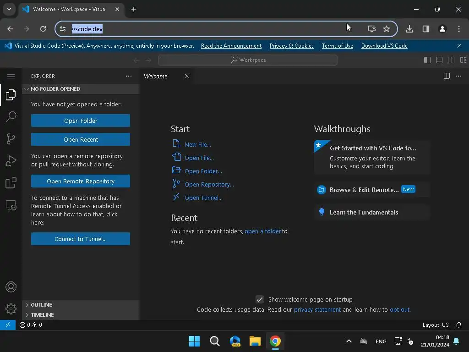
Task: Open Chrome downloads
Action: [409, 29]
